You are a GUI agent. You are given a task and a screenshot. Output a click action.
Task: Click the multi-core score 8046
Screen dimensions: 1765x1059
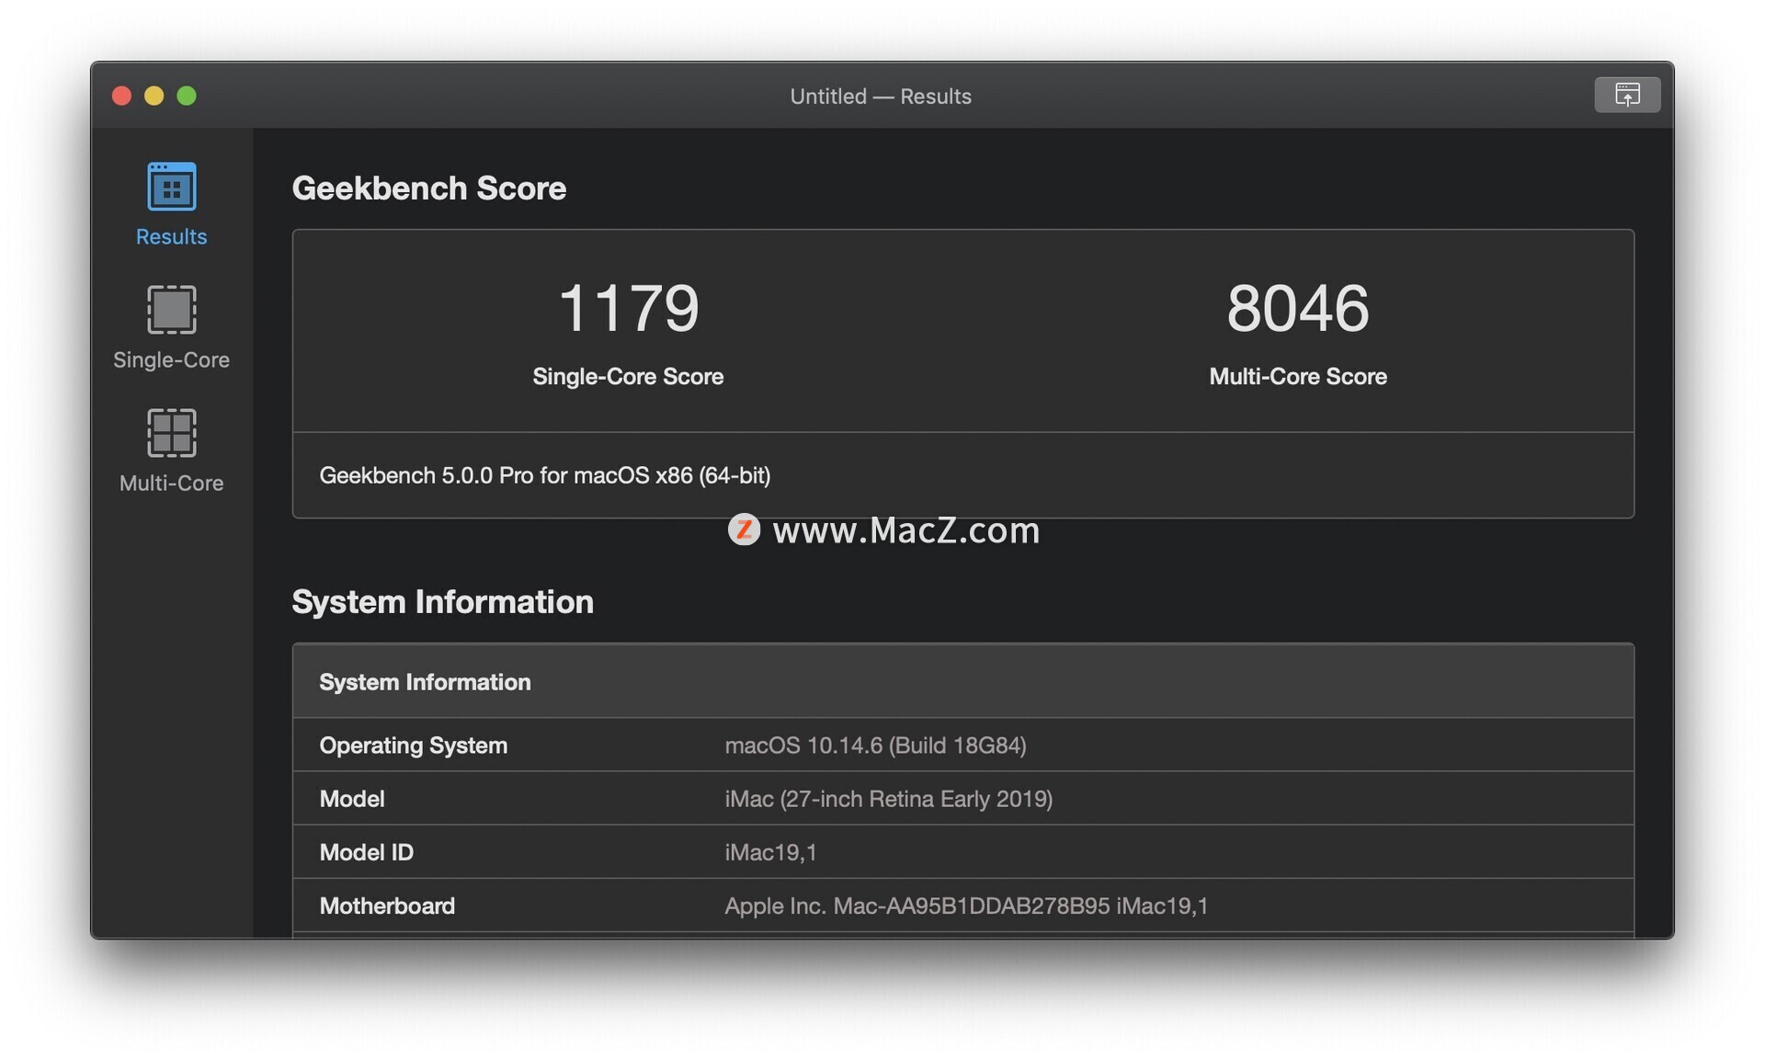1297,308
